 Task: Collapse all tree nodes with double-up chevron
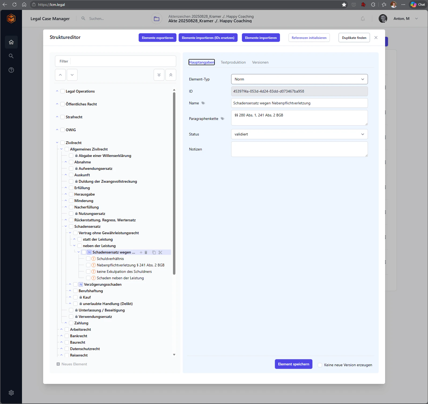click(x=171, y=75)
